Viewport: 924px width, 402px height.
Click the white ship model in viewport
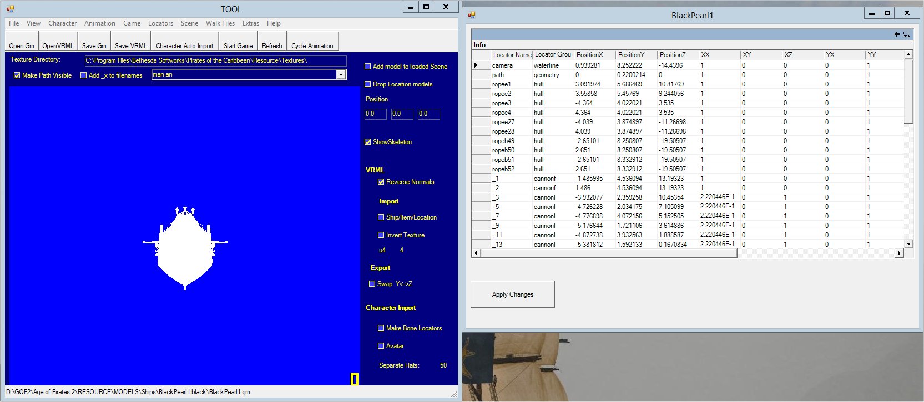click(185, 247)
